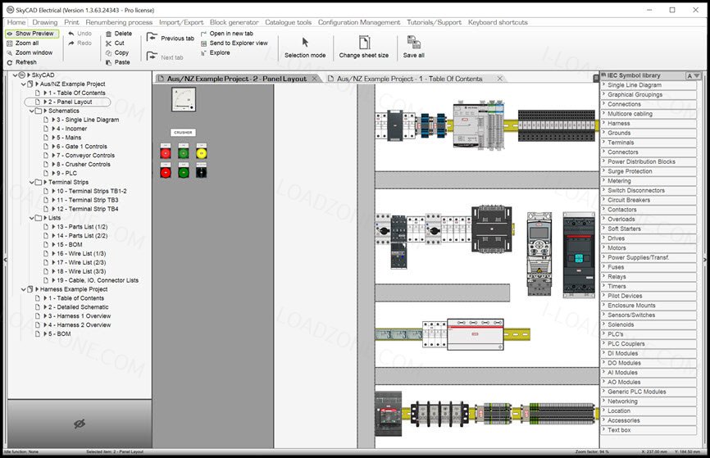Screen dimensions: 710x458
Task: Expand the Terminals symbol category
Action: [649, 143]
